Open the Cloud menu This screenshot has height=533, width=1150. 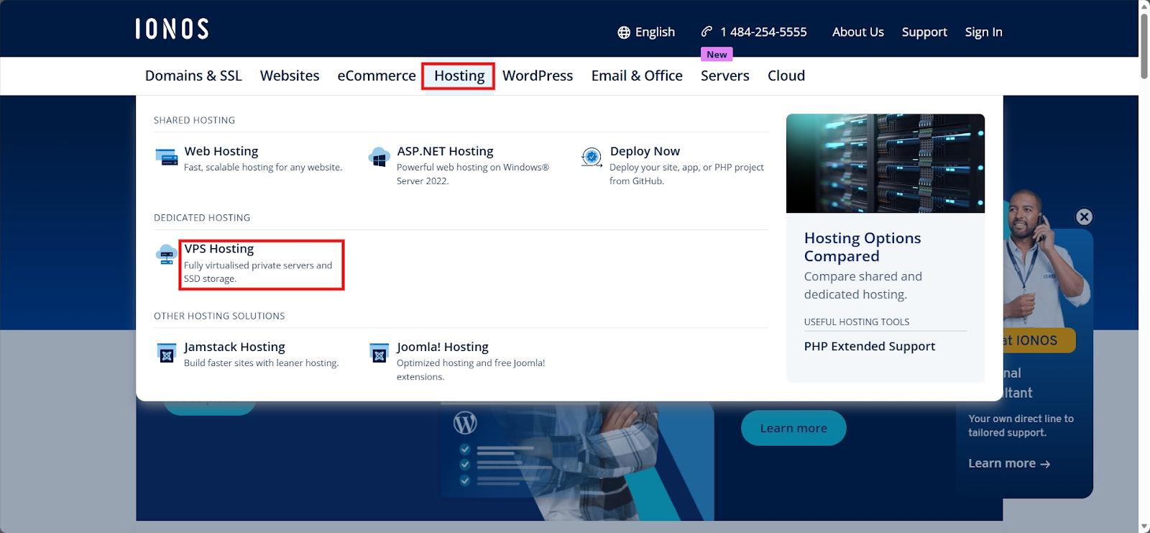(x=786, y=76)
